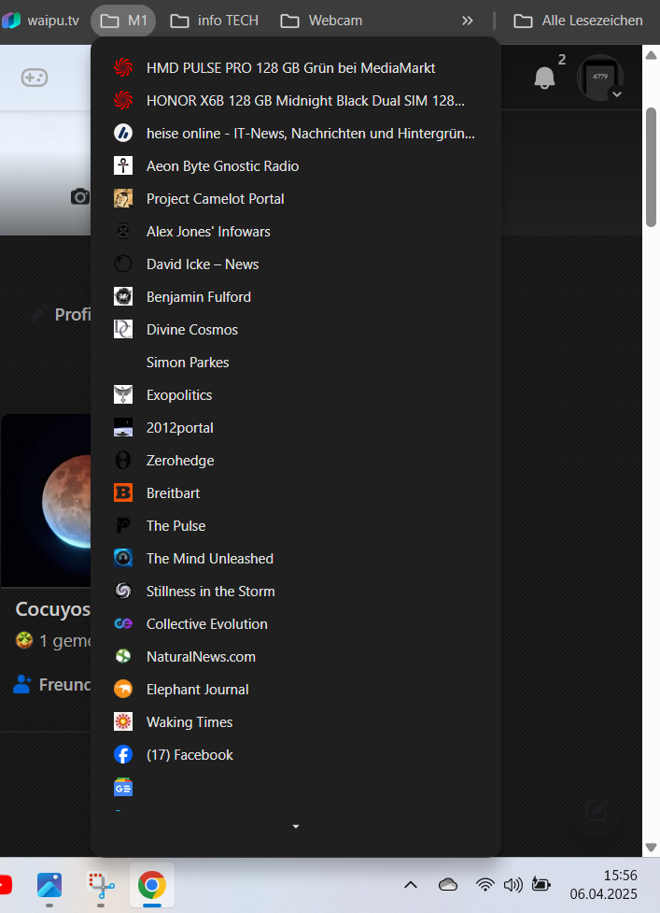Click the scrollbar up arrow
Image resolution: width=660 pixels, height=913 pixels.
pos(651,55)
